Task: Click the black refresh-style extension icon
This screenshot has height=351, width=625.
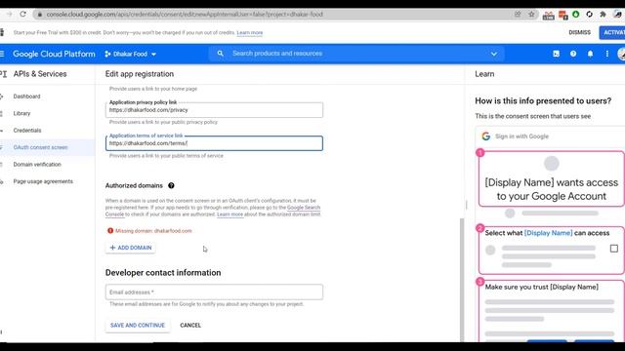Action: (590, 15)
